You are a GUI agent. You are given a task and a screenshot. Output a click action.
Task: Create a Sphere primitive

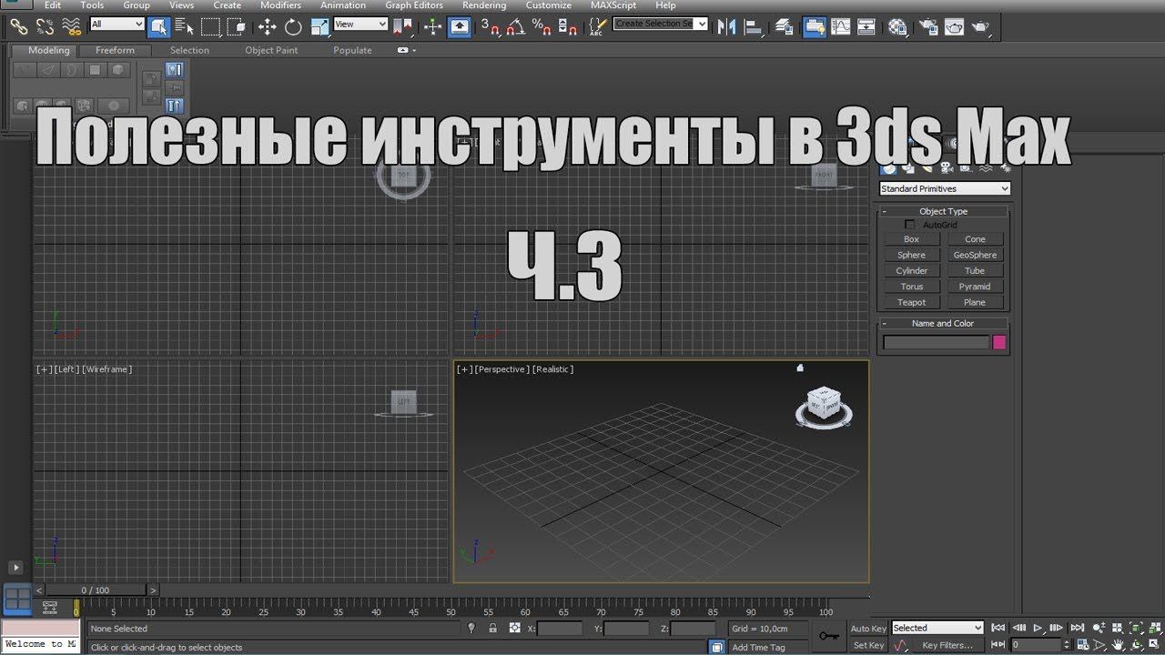[x=911, y=255]
